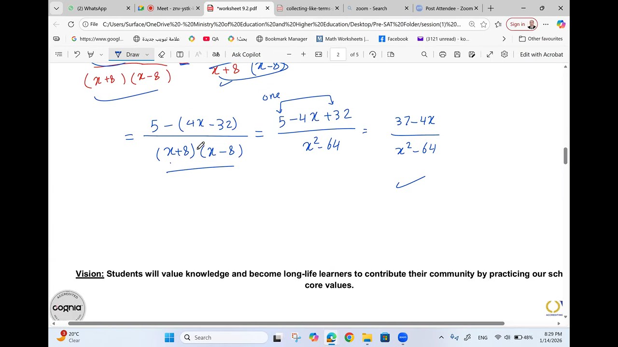Image resolution: width=618 pixels, height=347 pixels.
Task: Add page to favourites star
Action: coord(483,24)
